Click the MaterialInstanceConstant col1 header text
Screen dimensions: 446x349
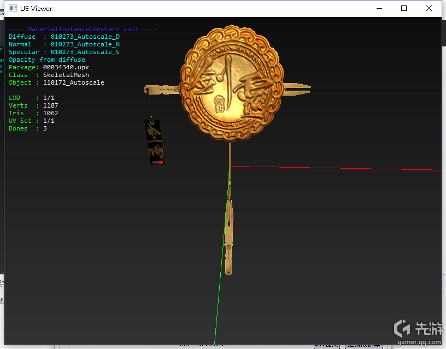point(83,29)
